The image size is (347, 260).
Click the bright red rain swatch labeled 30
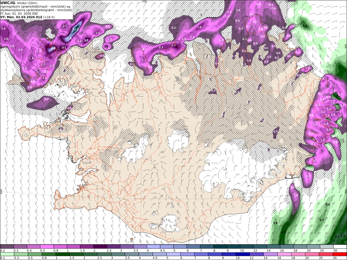click(x=340, y=254)
